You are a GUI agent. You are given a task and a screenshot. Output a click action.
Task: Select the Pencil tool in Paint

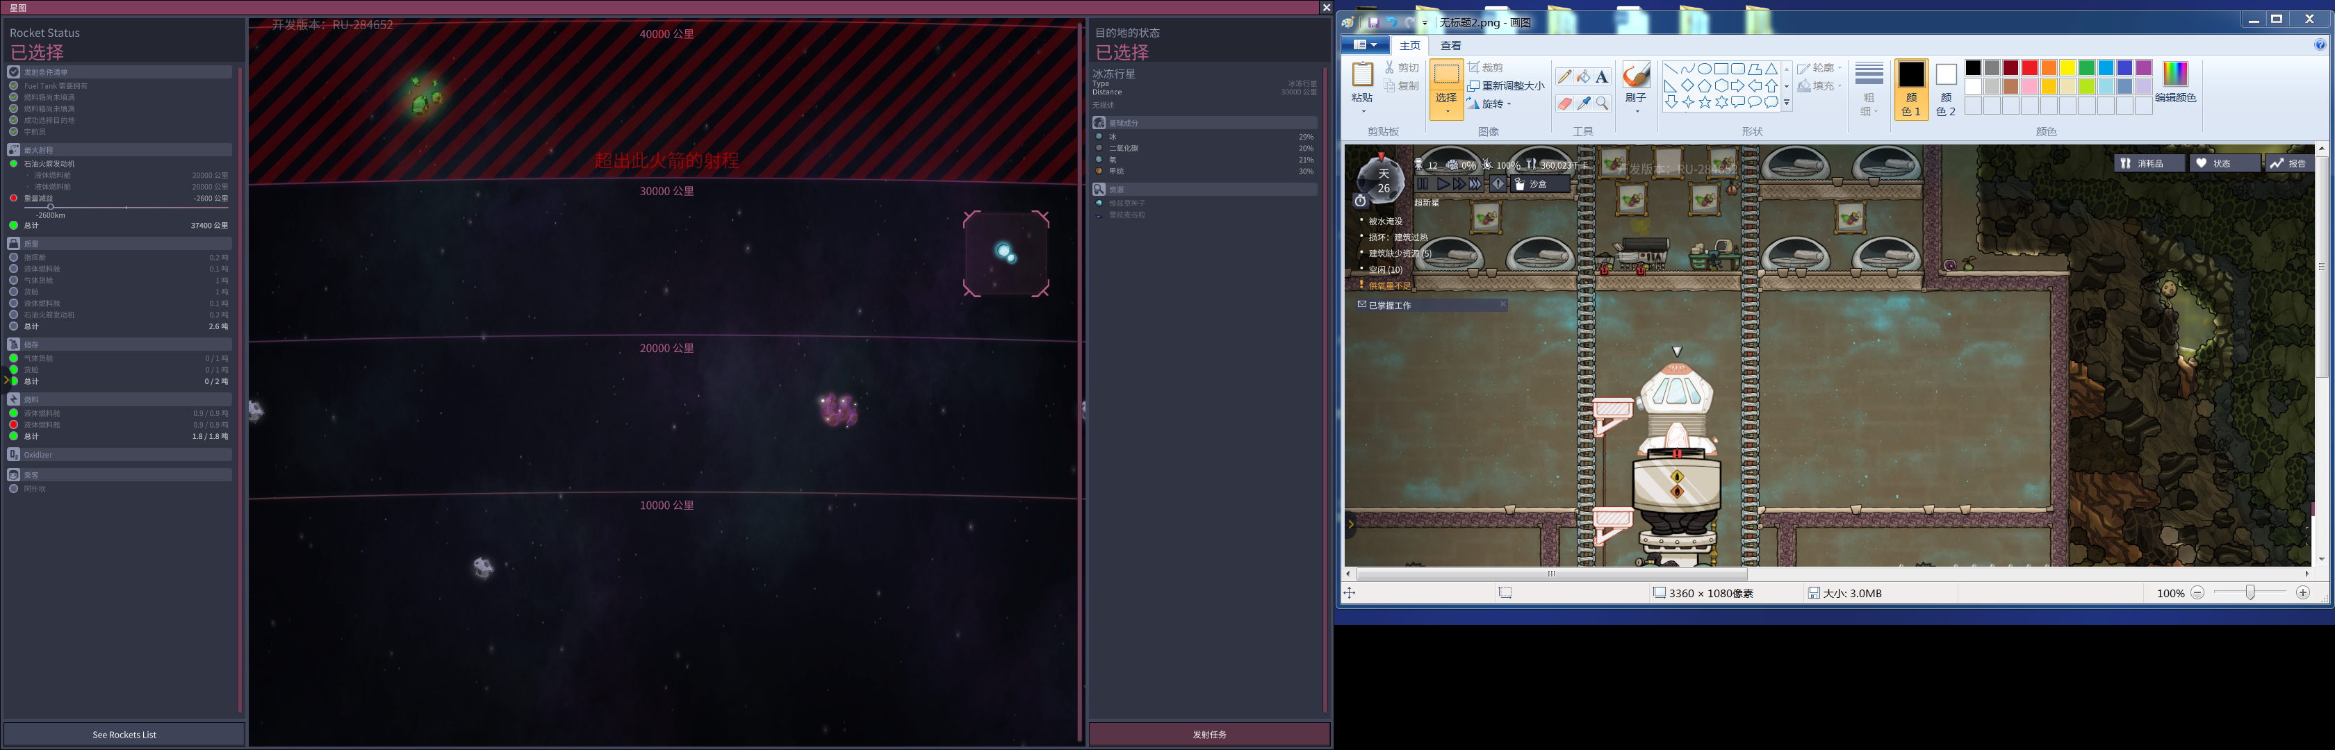(1564, 77)
